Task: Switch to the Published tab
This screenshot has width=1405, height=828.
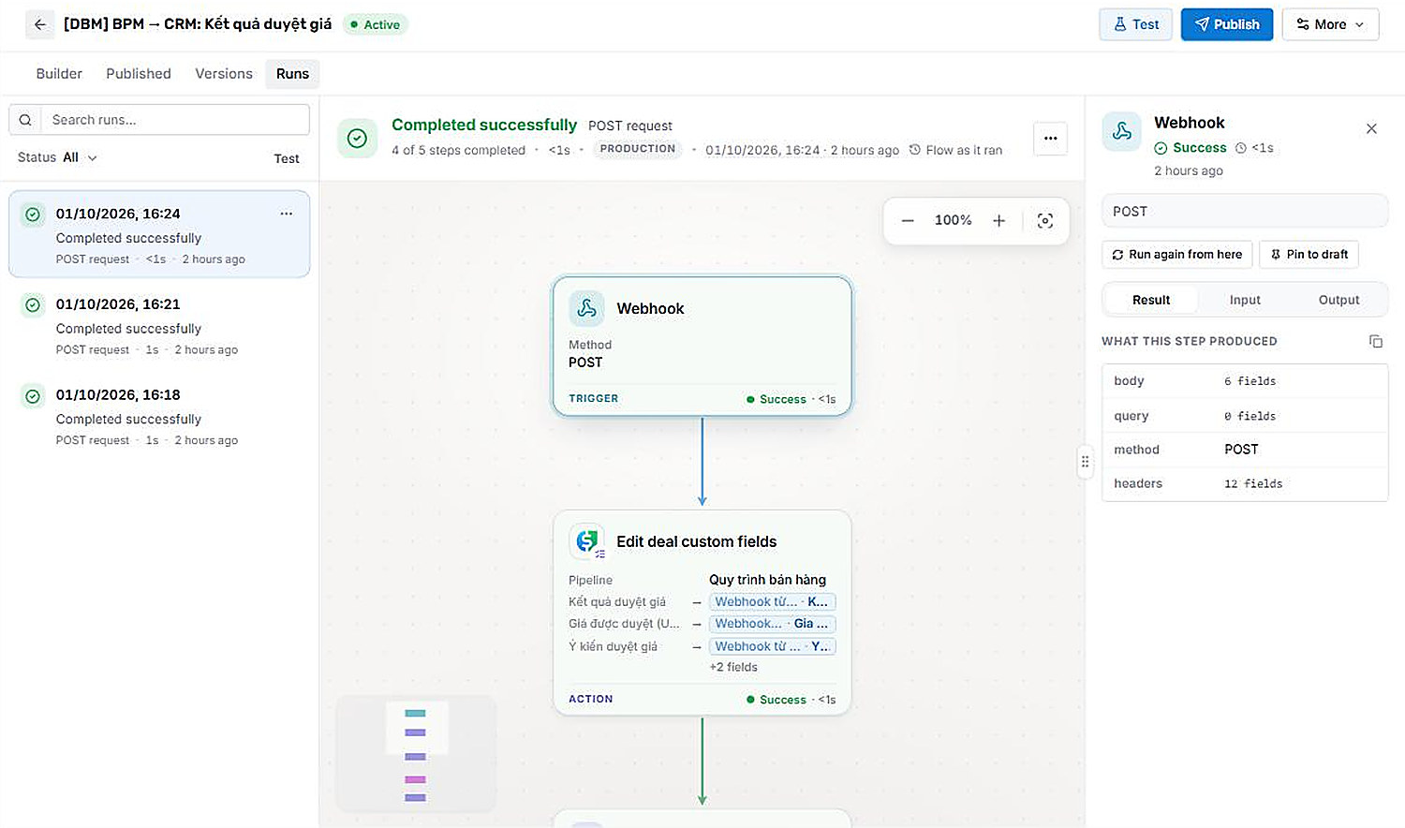Action: click(x=139, y=74)
